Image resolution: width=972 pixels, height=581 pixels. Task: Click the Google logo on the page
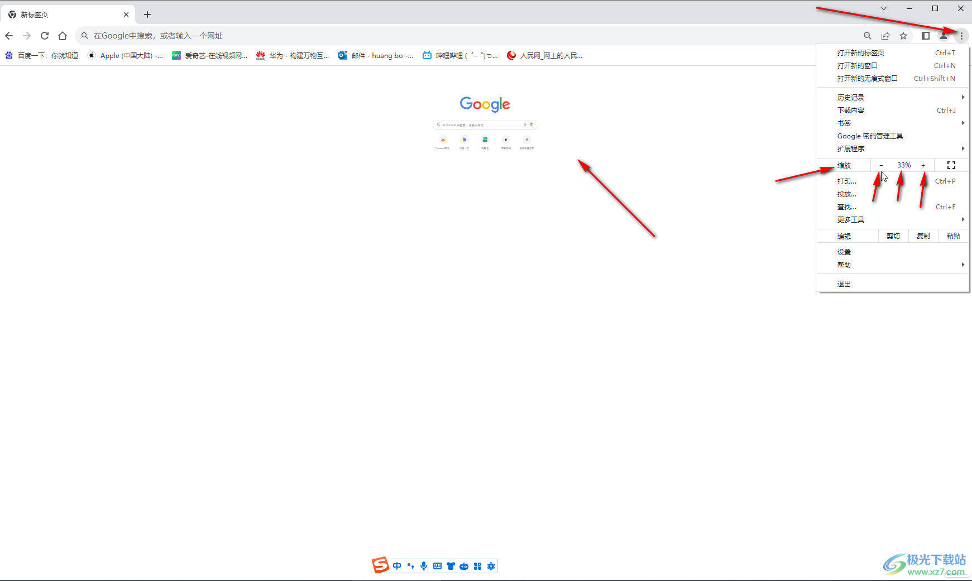485,104
